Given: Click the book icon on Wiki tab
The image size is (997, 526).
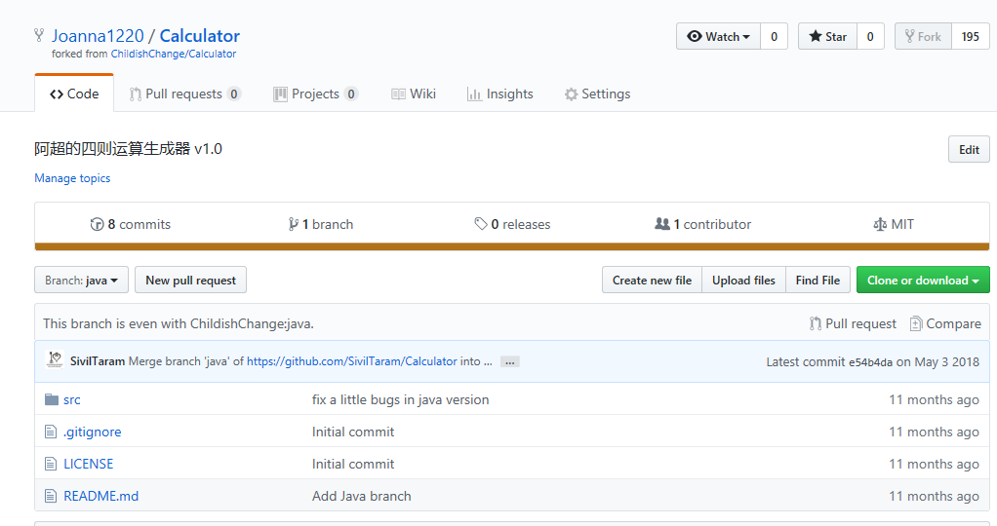Looking at the screenshot, I should 398,94.
